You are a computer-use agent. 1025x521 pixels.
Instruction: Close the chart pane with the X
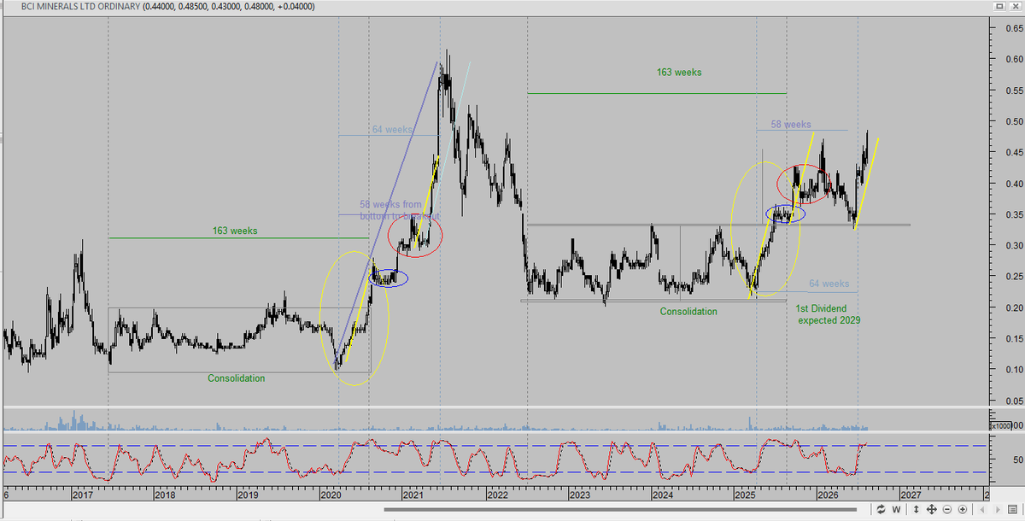point(1014,6)
